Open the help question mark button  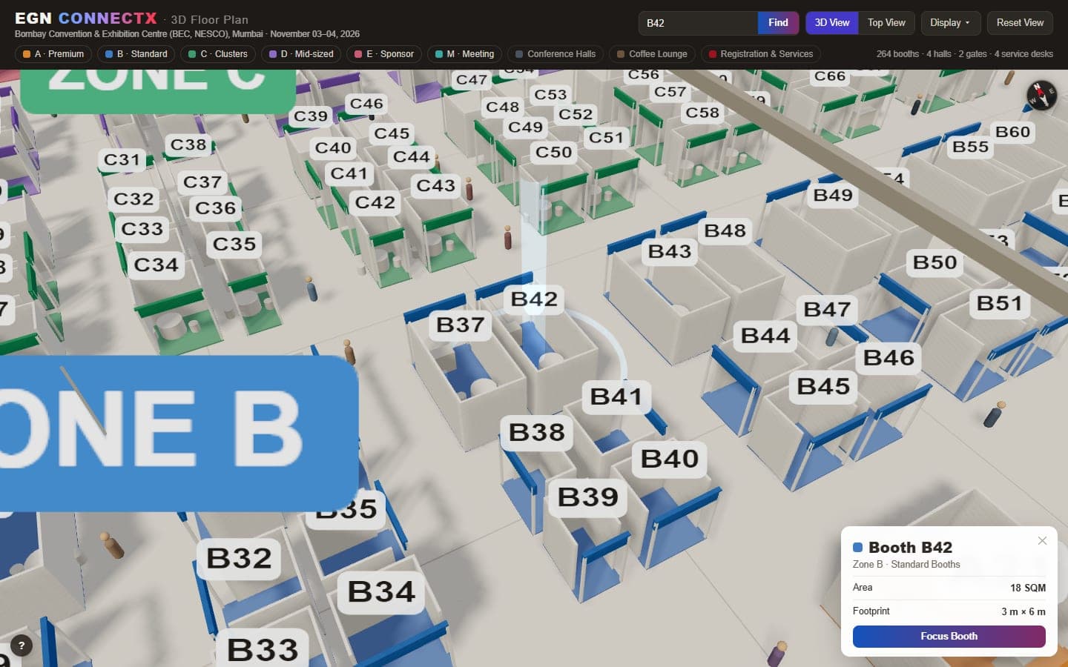(22, 646)
